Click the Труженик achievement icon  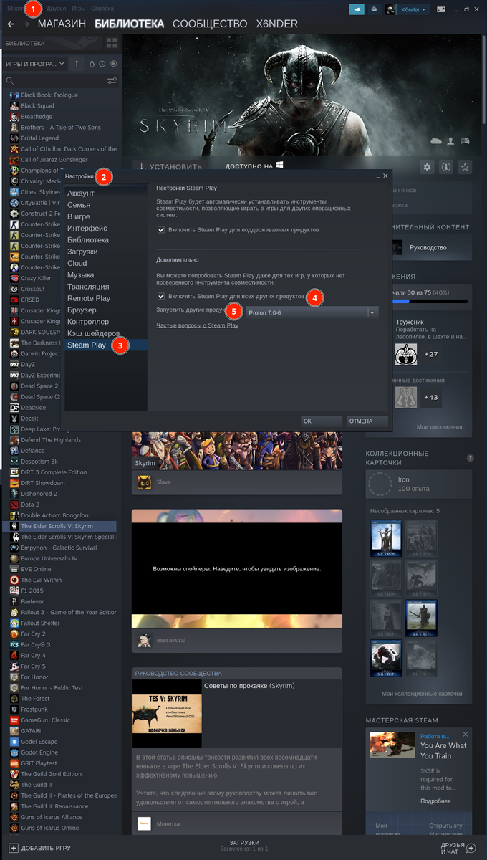406,354
